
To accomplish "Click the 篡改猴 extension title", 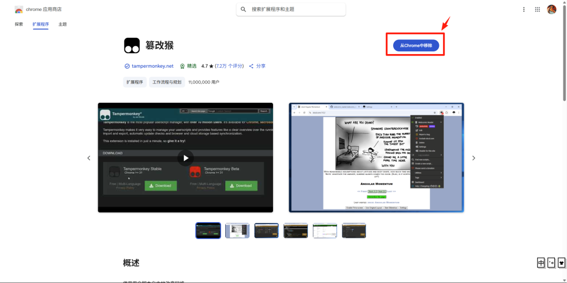I will pyautogui.click(x=160, y=46).
